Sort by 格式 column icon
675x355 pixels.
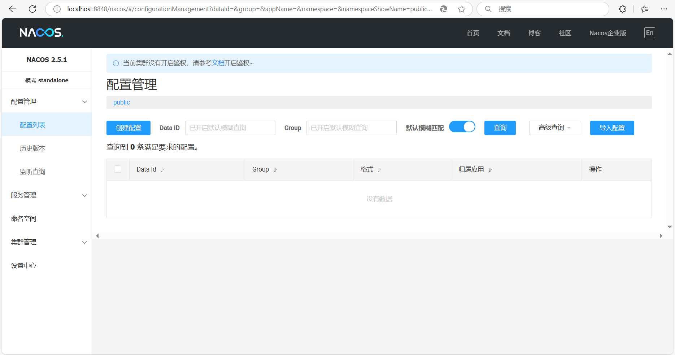[379, 170]
